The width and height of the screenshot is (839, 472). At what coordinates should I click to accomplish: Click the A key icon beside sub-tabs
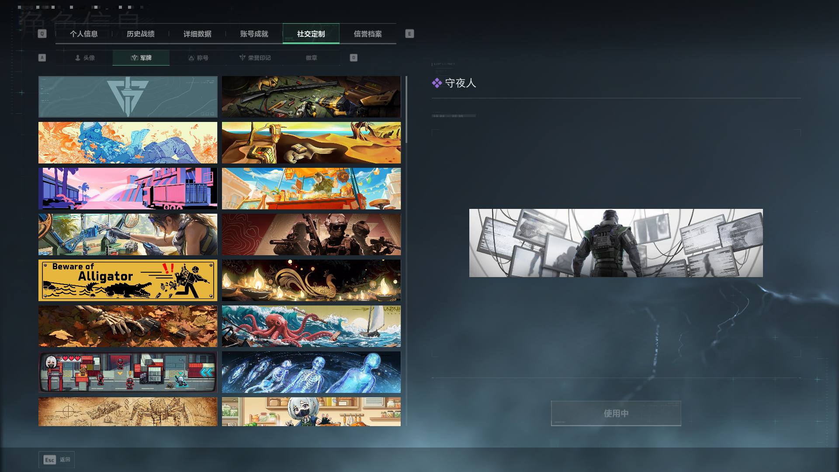[42, 58]
